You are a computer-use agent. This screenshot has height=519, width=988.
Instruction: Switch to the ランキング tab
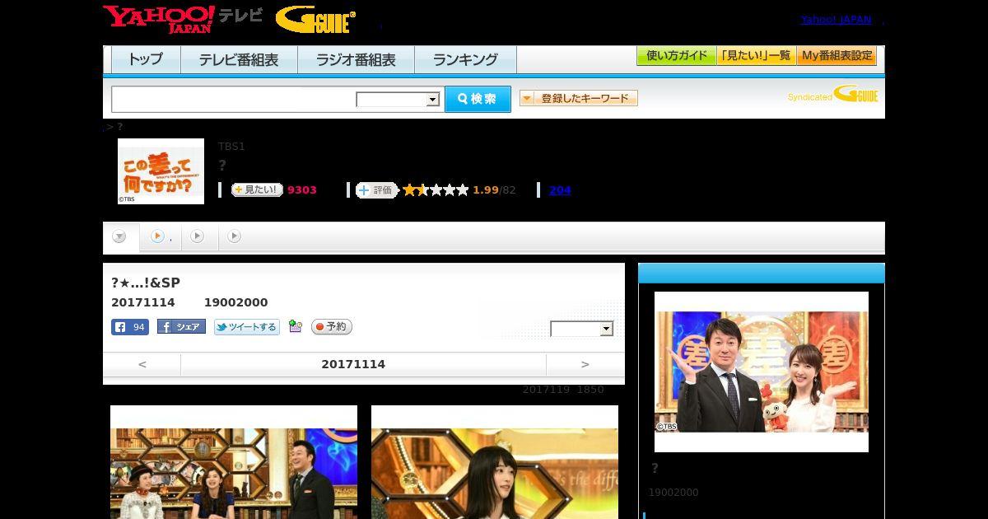point(465,60)
